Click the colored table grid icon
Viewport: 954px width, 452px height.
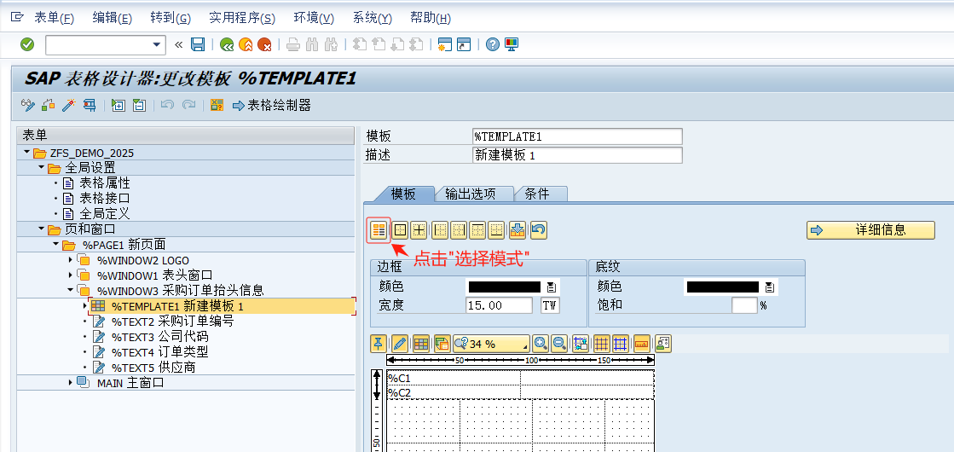[x=421, y=344]
